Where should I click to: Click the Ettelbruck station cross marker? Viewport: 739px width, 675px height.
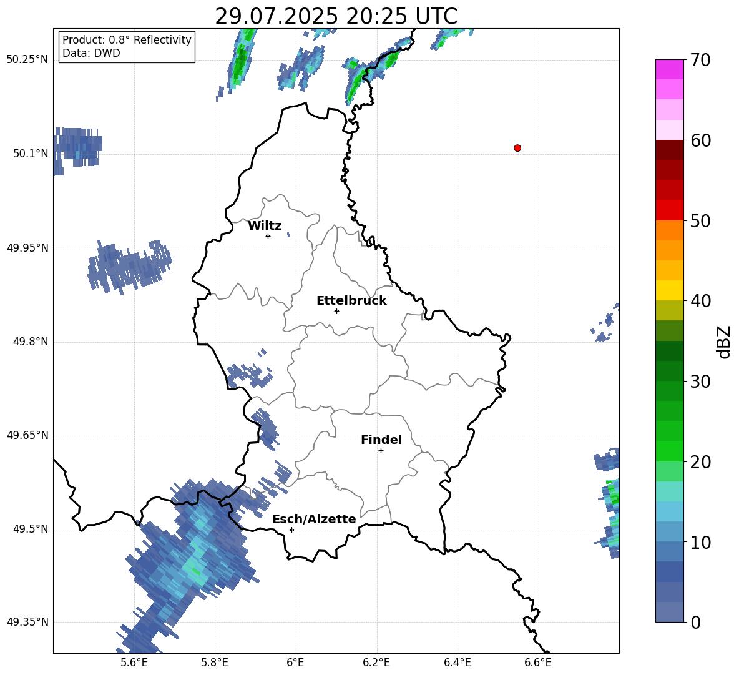coord(336,311)
